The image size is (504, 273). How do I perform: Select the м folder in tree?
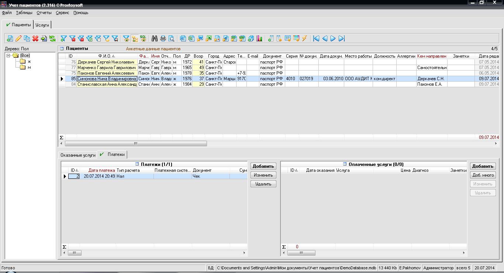pyautogui.click(x=25, y=67)
